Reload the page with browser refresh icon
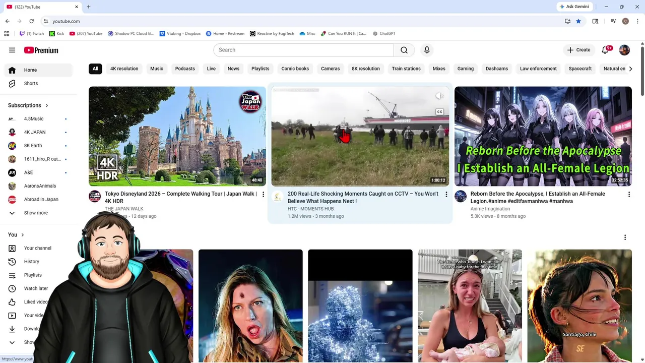645x363 pixels. [x=31, y=21]
